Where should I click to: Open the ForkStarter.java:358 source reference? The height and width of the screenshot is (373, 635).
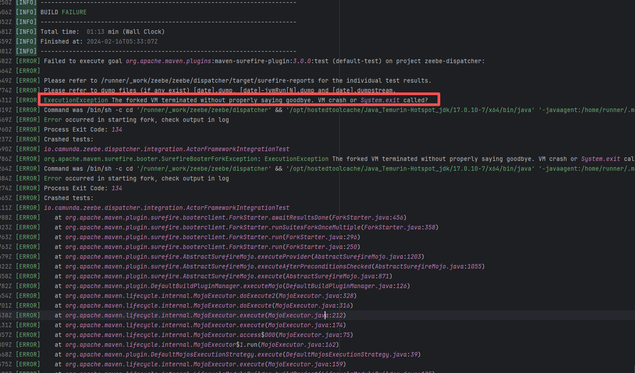pyautogui.click(x=401, y=227)
